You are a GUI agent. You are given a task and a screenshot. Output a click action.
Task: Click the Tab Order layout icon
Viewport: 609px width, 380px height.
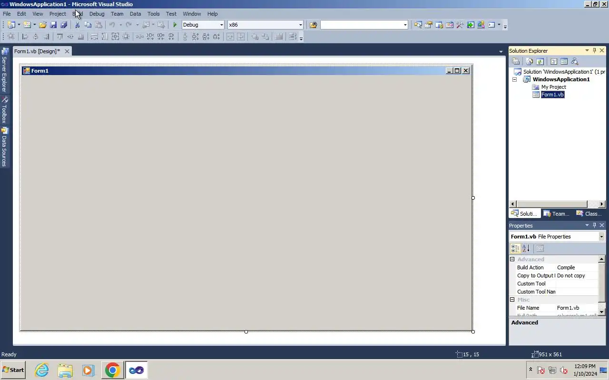click(292, 37)
